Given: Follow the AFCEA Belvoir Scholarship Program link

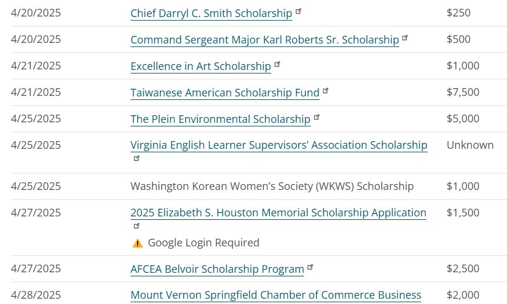Looking at the screenshot, I should (217, 269).
